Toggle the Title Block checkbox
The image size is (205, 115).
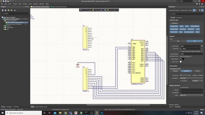tap(180, 81)
